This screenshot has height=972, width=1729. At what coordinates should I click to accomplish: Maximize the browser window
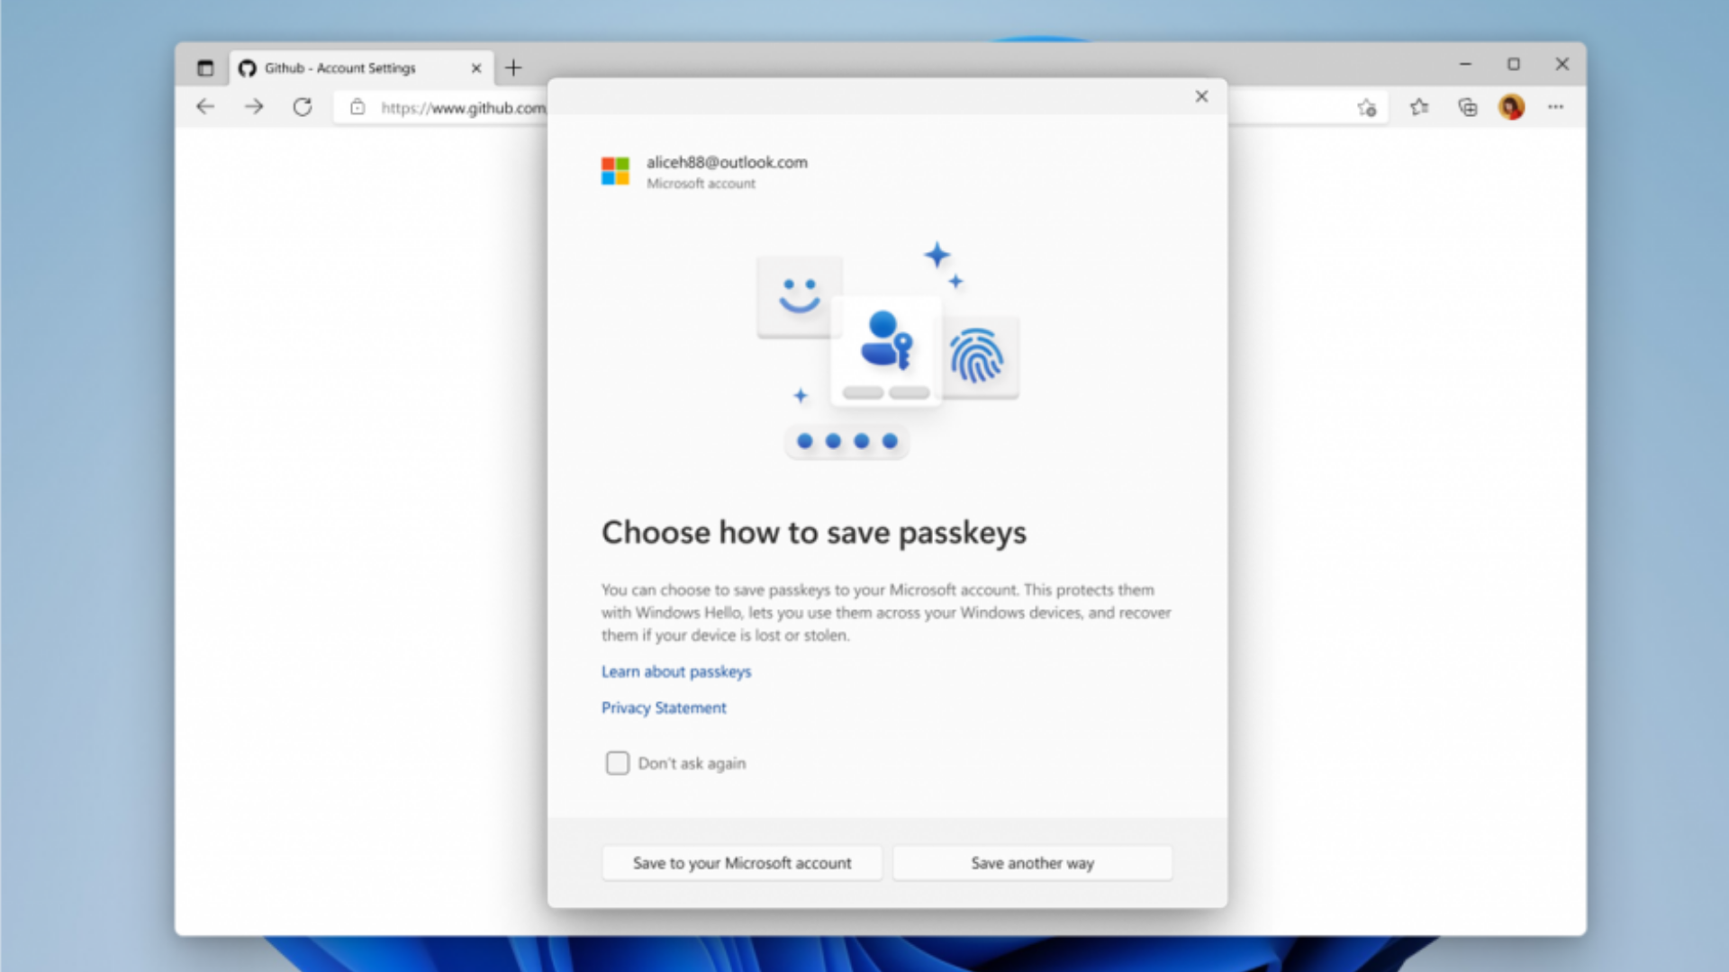[1514, 64]
